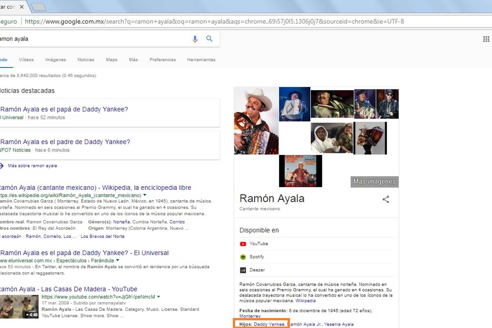492x328 pixels.
Task: Open the Noticias search tab
Action: 86,59
